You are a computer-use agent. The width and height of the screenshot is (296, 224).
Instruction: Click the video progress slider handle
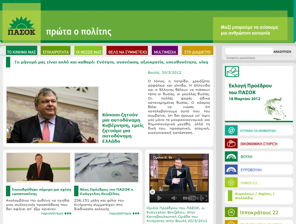[152, 192]
